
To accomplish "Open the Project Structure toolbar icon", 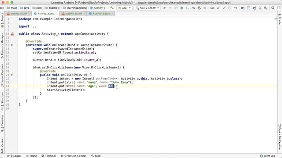I will pos(243,8).
